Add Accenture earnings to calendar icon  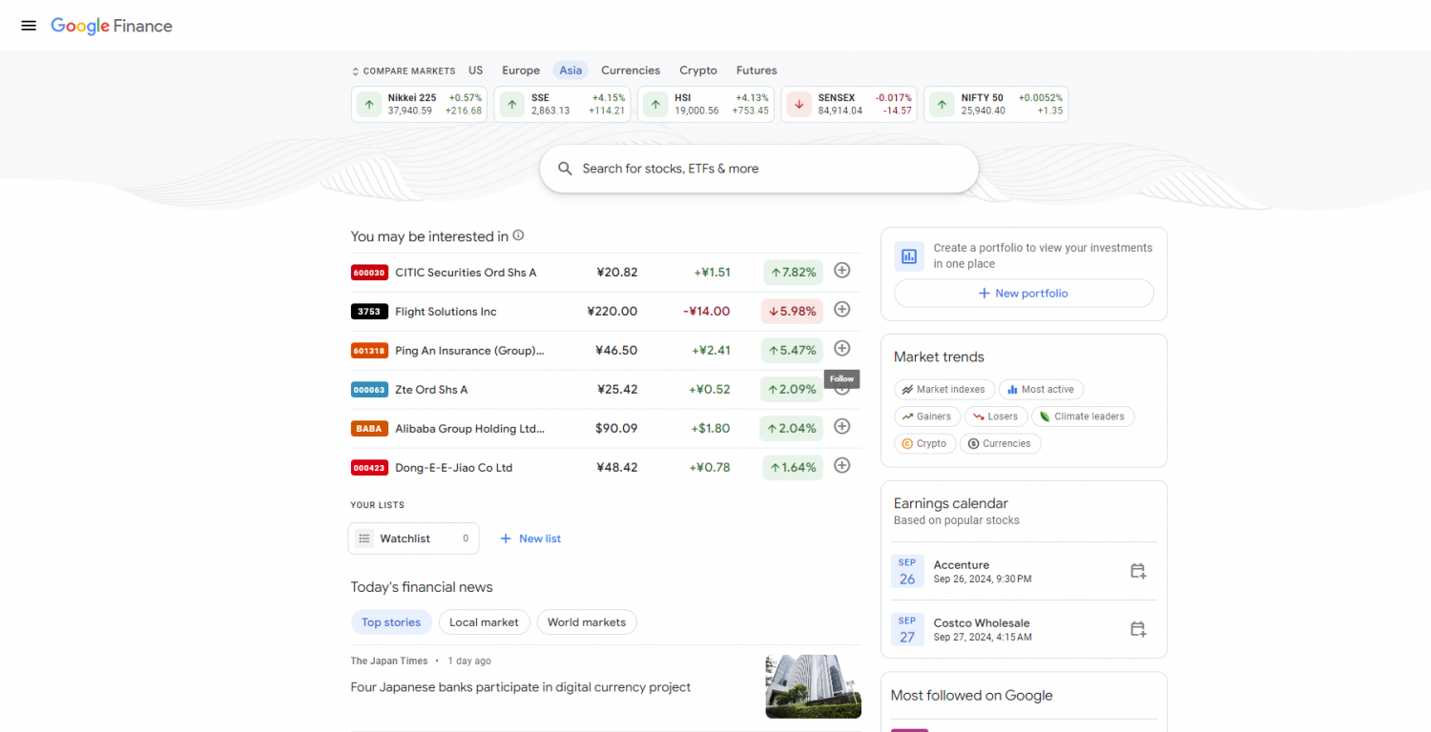tap(1138, 571)
